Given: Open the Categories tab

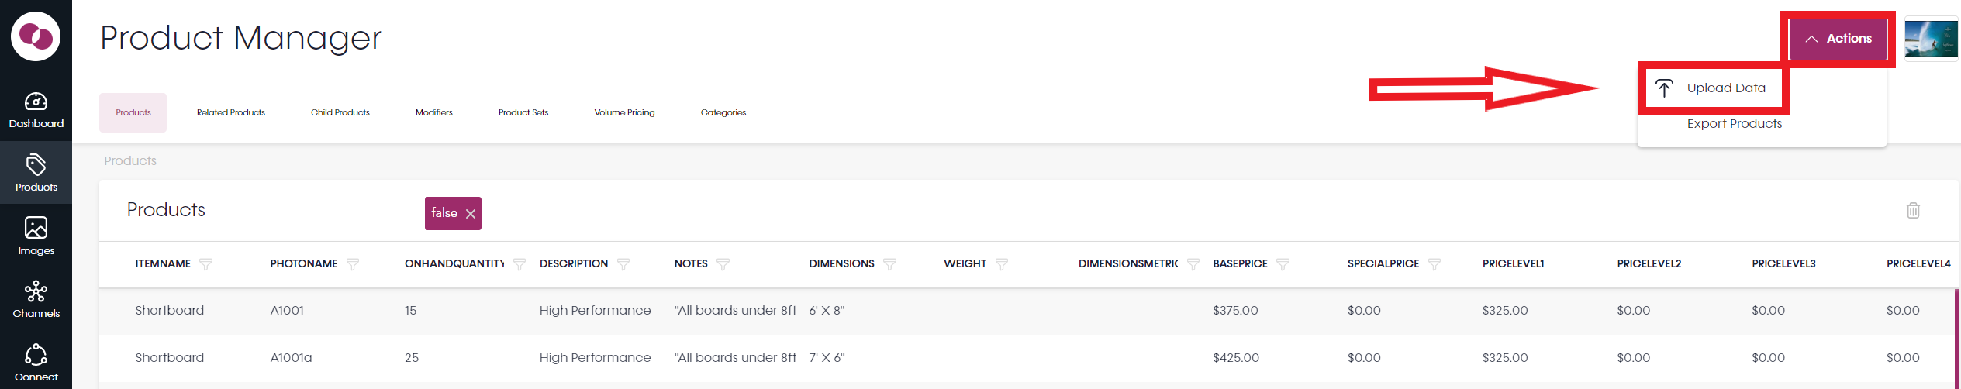Looking at the screenshot, I should [x=723, y=112].
